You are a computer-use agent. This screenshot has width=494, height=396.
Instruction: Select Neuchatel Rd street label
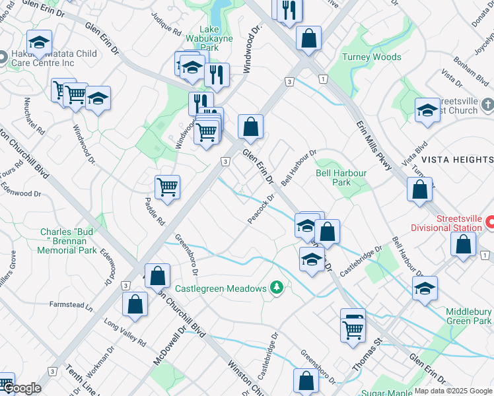point(34,116)
